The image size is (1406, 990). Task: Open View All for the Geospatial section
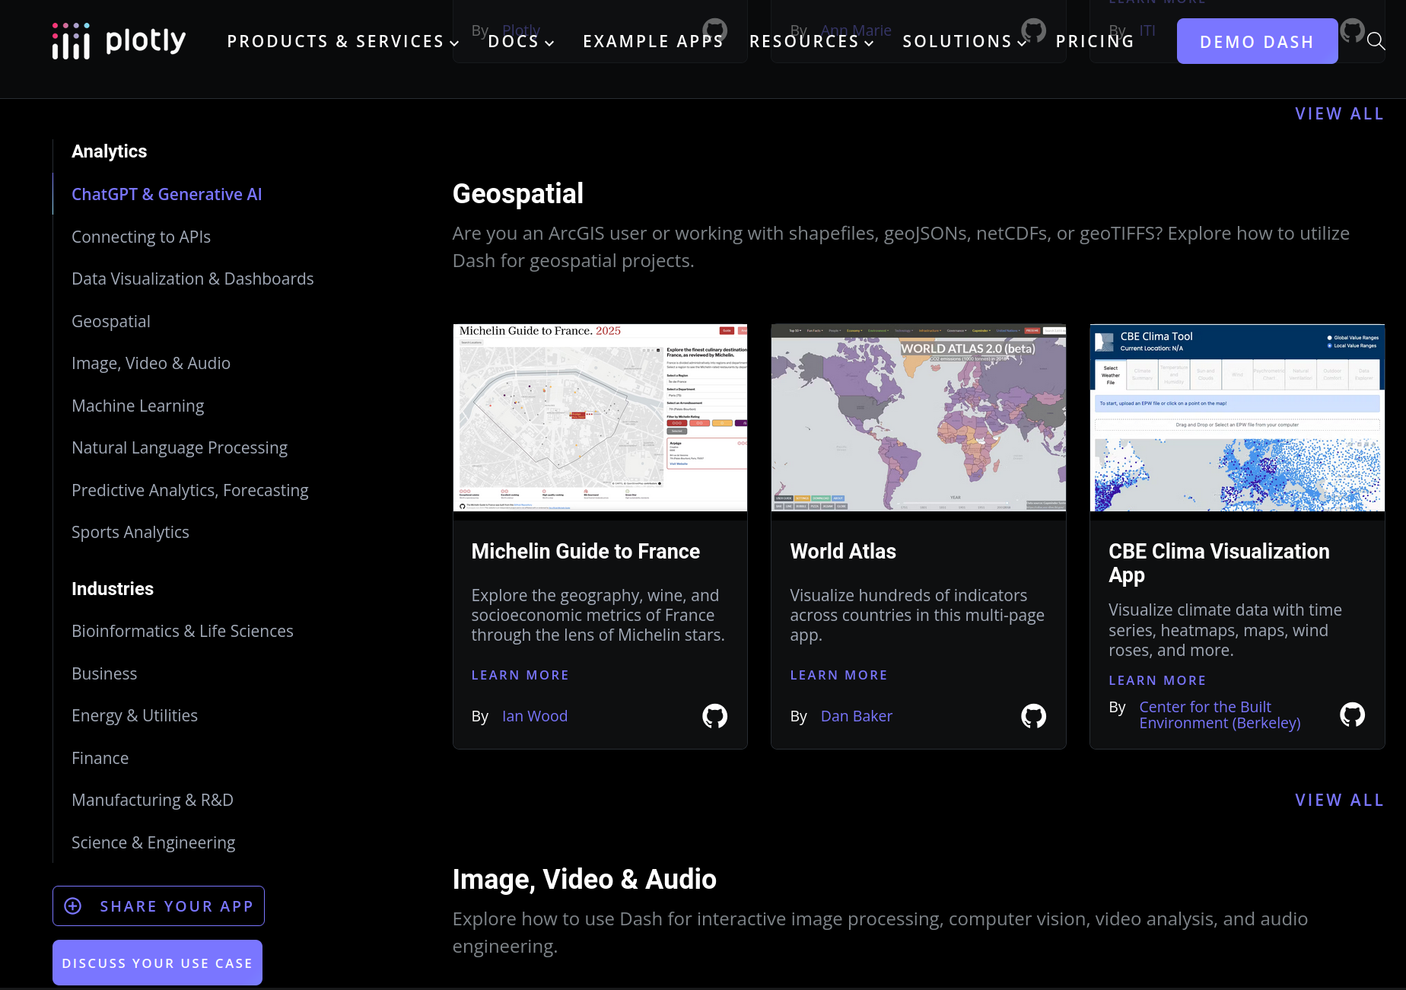tap(1339, 800)
